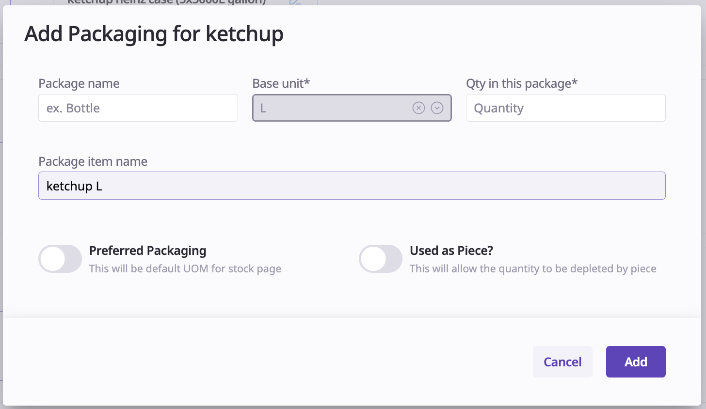Click the Preferred Packaging label text
This screenshot has height=409, width=706.
point(148,251)
